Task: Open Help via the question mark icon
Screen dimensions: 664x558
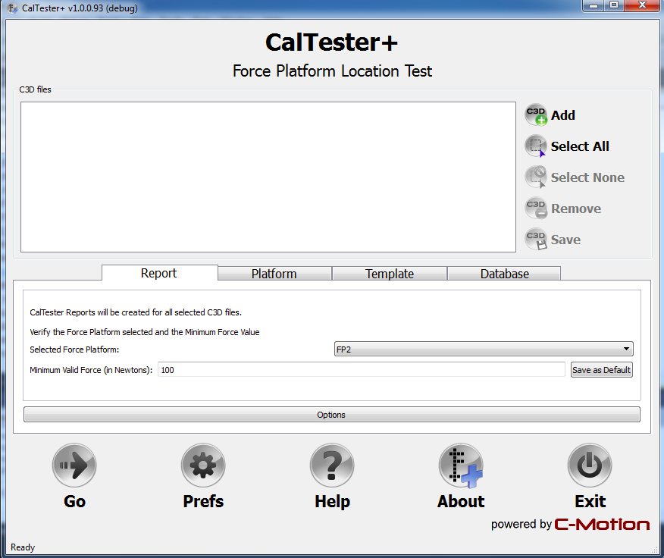Action: tap(332, 466)
